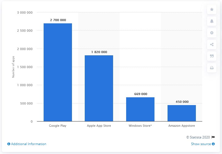Select the Windows Store bar
The width and height of the screenshot is (222, 154).
tap(140, 109)
